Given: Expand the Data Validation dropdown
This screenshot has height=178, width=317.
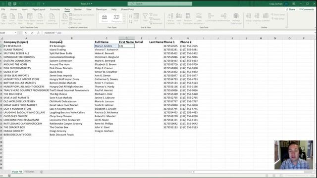Looking at the screenshot, I should [x=204, y=23].
